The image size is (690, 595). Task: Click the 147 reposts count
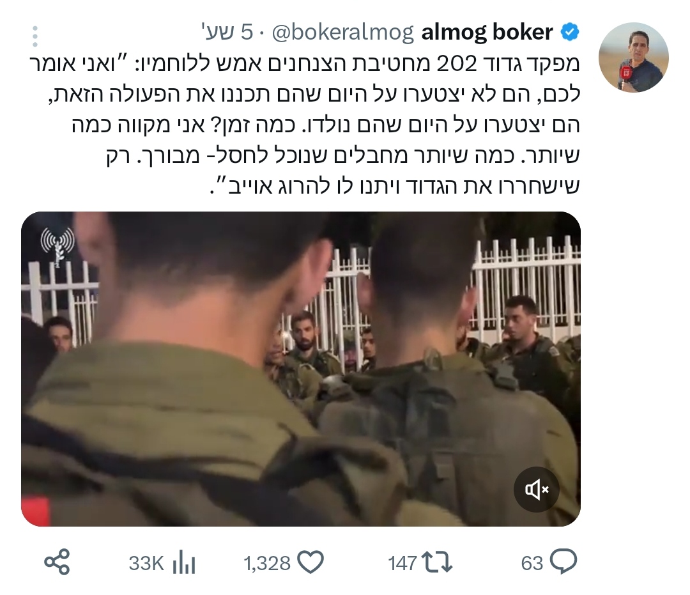point(402,563)
